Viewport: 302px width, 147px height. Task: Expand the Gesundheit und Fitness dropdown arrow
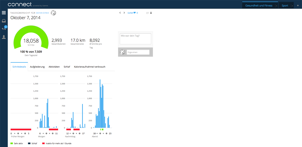(276, 6)
